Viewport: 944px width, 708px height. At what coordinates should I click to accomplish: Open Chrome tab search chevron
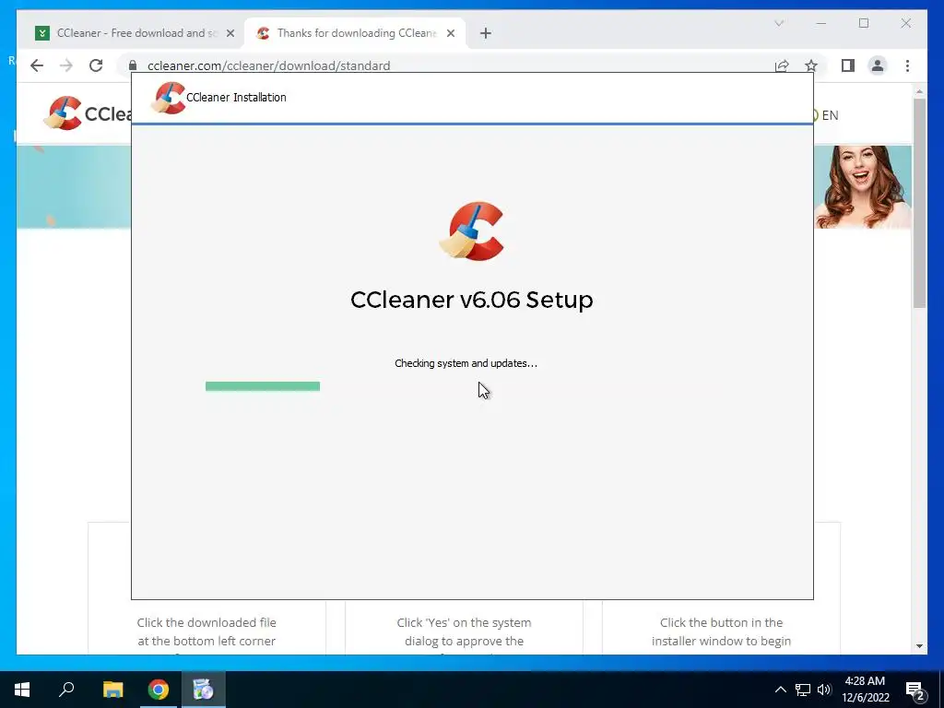(x=778, y=23)
